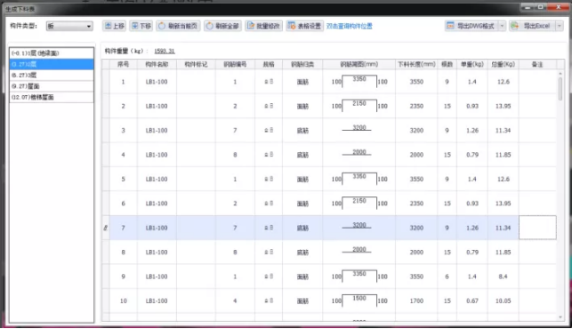
Task: Click the 备注 cell in row 7
Action: coord(537,228)
